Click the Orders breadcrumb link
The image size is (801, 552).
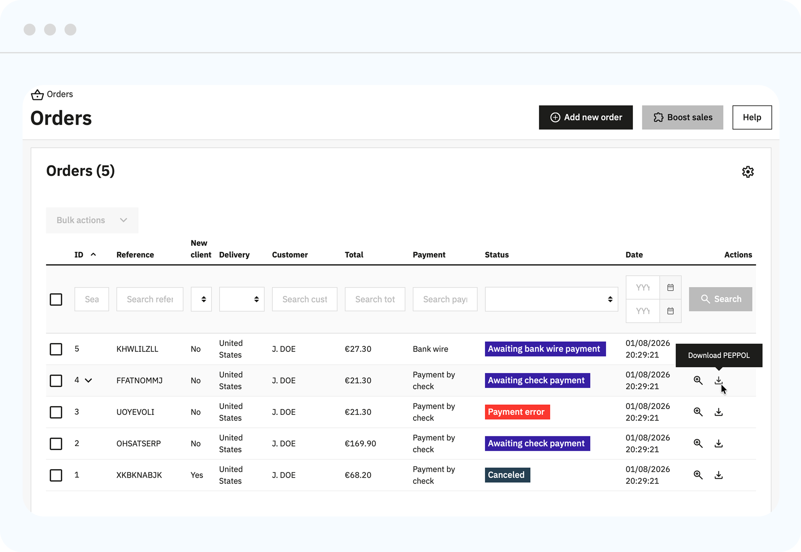60,94
